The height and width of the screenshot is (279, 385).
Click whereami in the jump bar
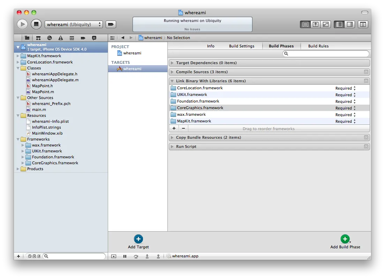(151, 38)
